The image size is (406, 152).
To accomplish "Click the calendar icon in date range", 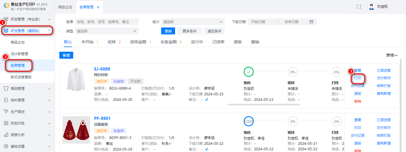I will click(x=311, y=22).
